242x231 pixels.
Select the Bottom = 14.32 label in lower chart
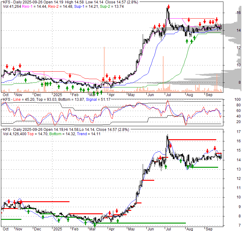(62, 134)
